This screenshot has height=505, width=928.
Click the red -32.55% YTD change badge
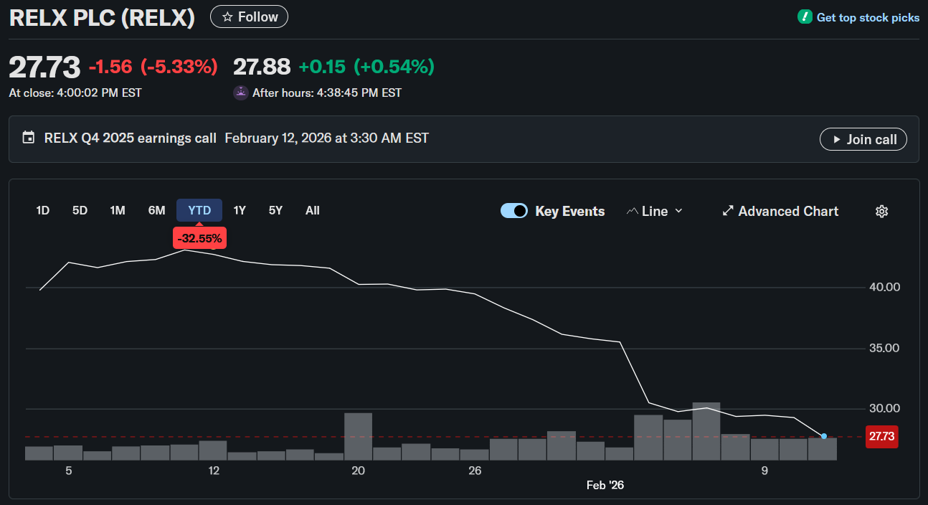pyautogui.click(x=199, y=237)
